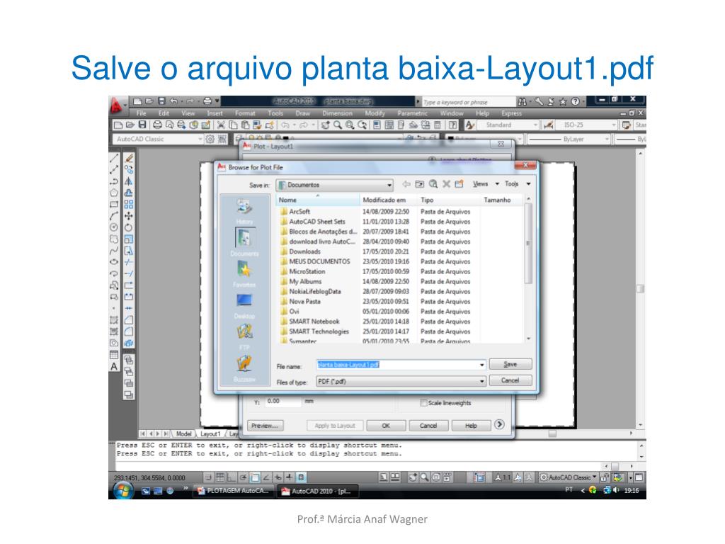Open the Save in Documentos dropdown

pos(335,185)
